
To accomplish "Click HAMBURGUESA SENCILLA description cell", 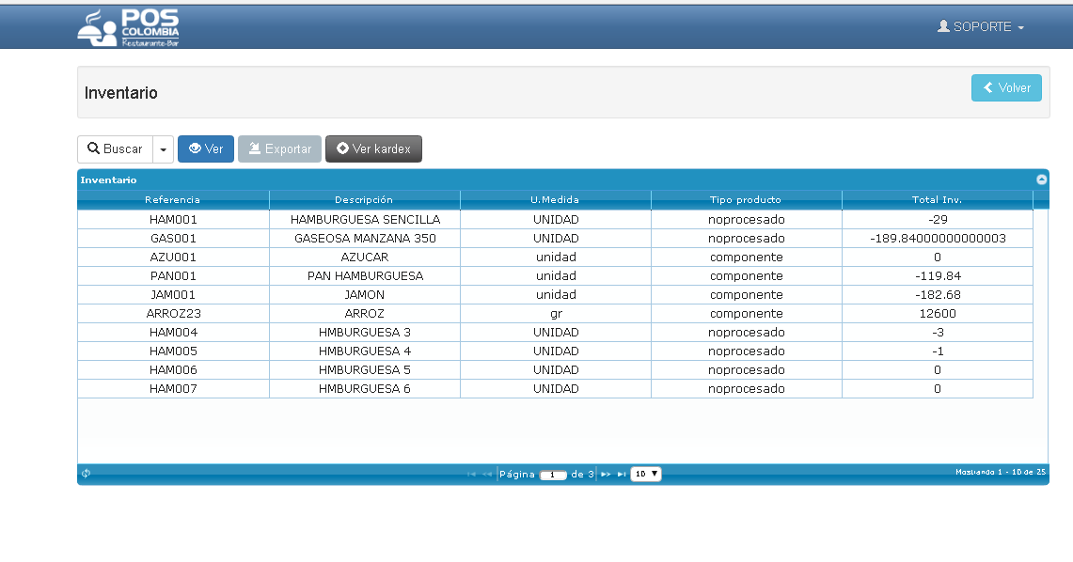I will [365, 220].
